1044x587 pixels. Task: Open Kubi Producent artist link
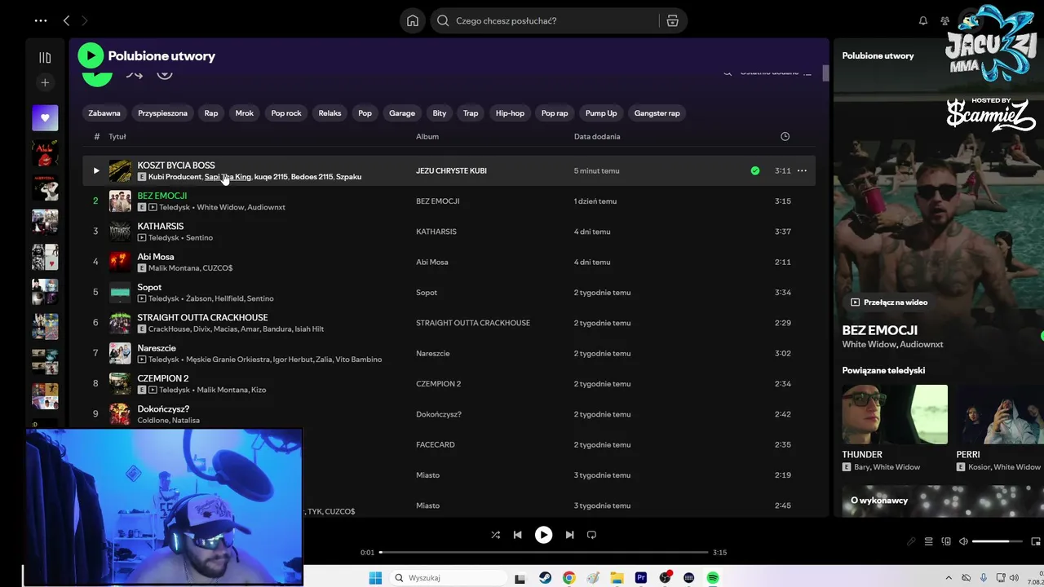175,177
